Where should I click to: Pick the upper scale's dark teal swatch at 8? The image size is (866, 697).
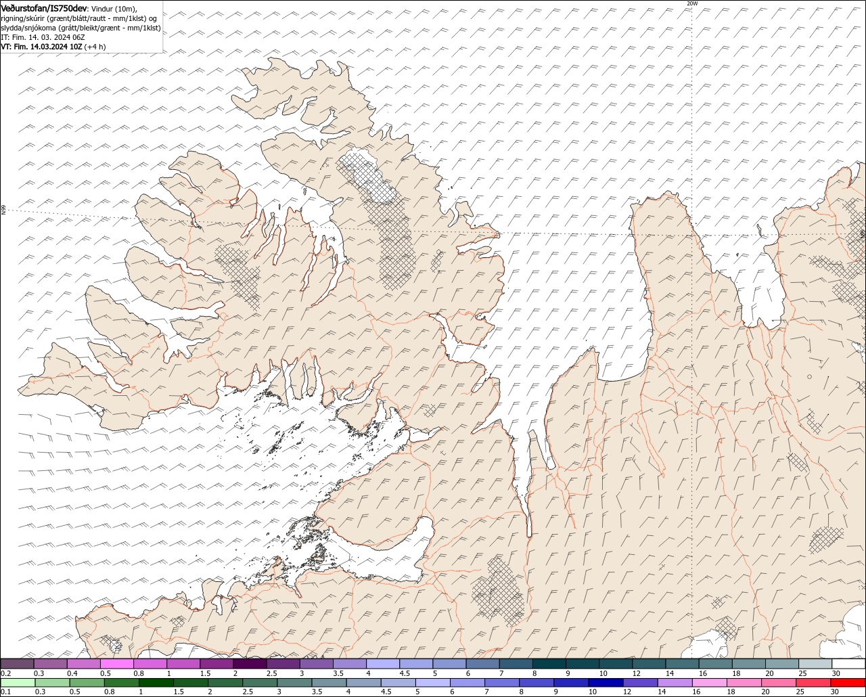(549, 664)
